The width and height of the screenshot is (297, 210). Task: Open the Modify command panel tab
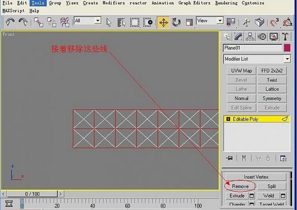[238, 37]
